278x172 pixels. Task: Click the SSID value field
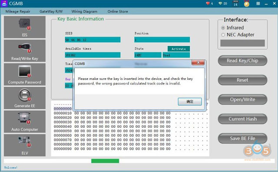click(x=93, y=40)
